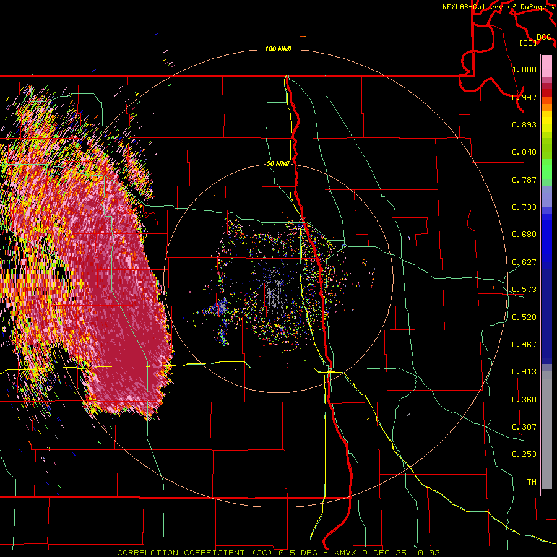Screen dimensions: 557x557
Task: Click the KMVX radar site identifier
Action: click(x=347, y=553)
